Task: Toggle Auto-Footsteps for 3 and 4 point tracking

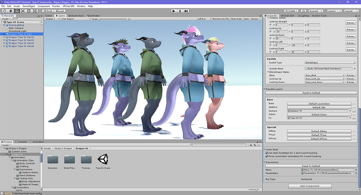Action: [267, 153]
